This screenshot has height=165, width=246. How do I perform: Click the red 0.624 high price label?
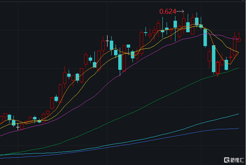pyautogui.click(x=168, y=12)
